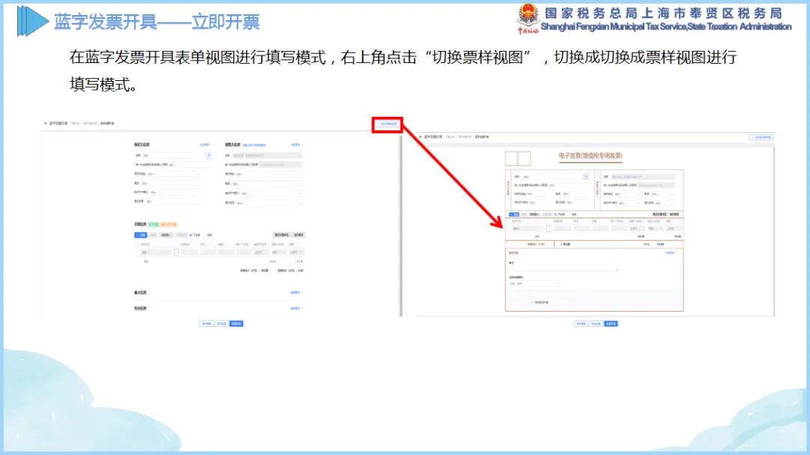The height and width of the screenshot is (455, 810).
Task: Click the left screenshot's vertical scrollbar
Action: (x=400, y=226)
